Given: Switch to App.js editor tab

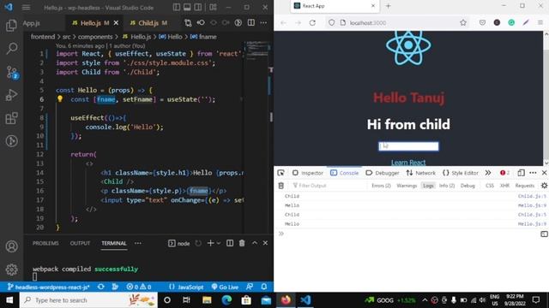Looking at the screenshot, I should [32, 23].
